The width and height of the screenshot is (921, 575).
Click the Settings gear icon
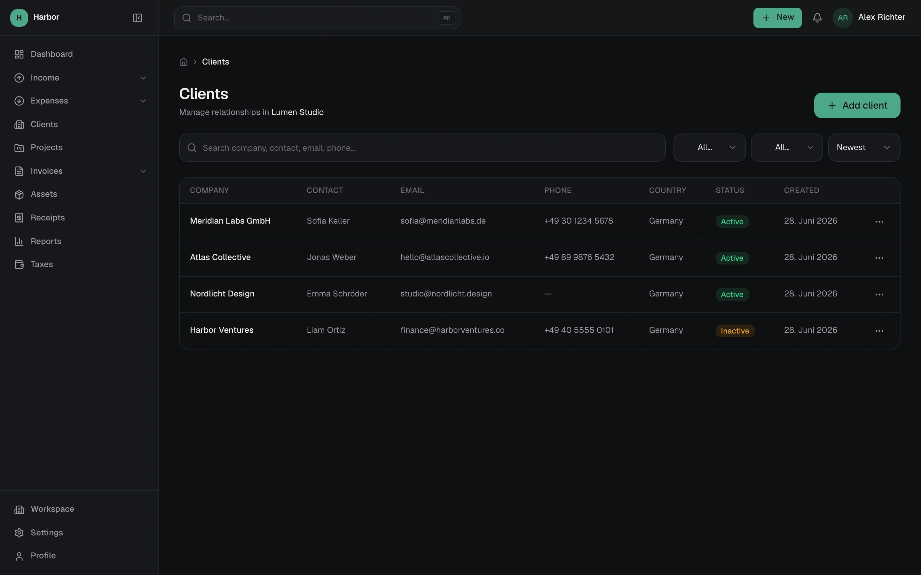pyautogui.click(x=19, y=533)
